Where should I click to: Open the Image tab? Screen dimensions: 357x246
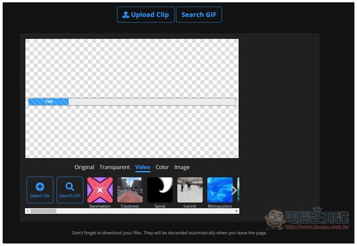coord(182,167)
